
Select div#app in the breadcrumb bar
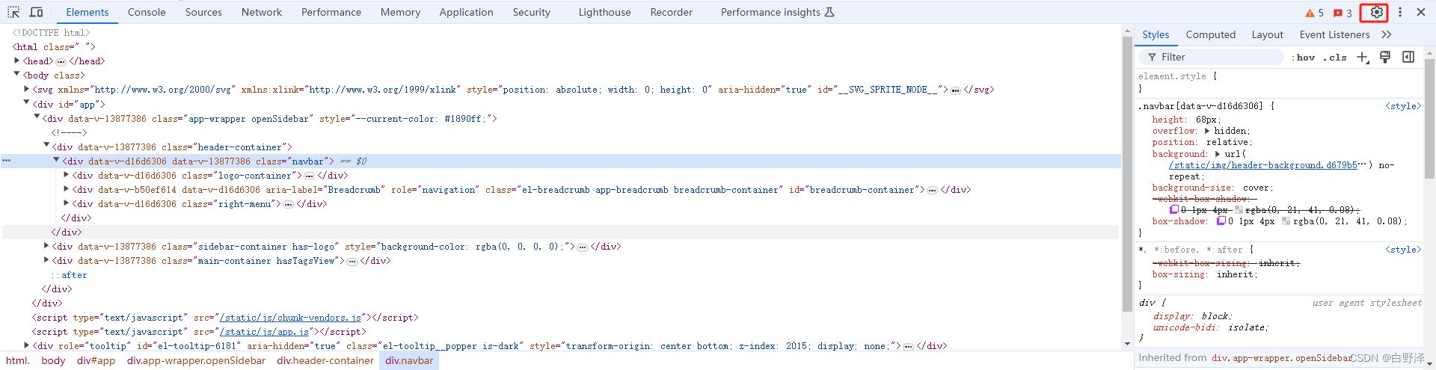96,360
